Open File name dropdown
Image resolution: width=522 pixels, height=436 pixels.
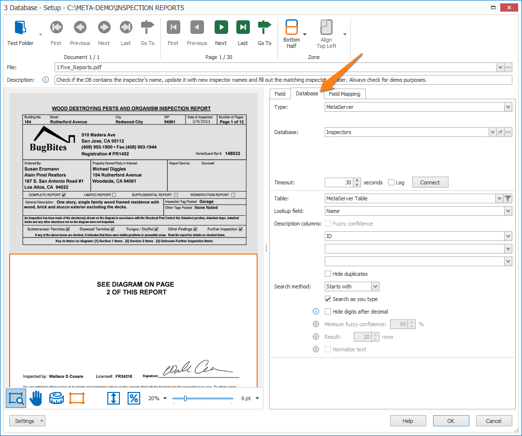tap(500, 67)
